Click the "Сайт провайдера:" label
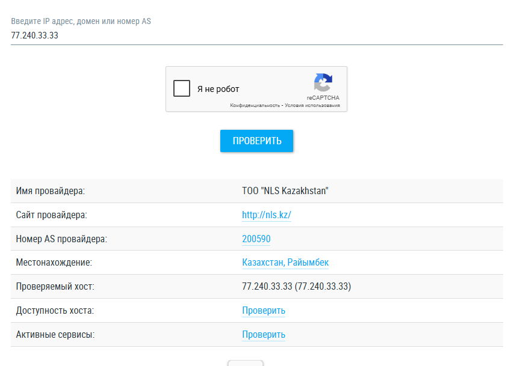The height and width of the screenshot is (366, 514). [x=52, y=215]
